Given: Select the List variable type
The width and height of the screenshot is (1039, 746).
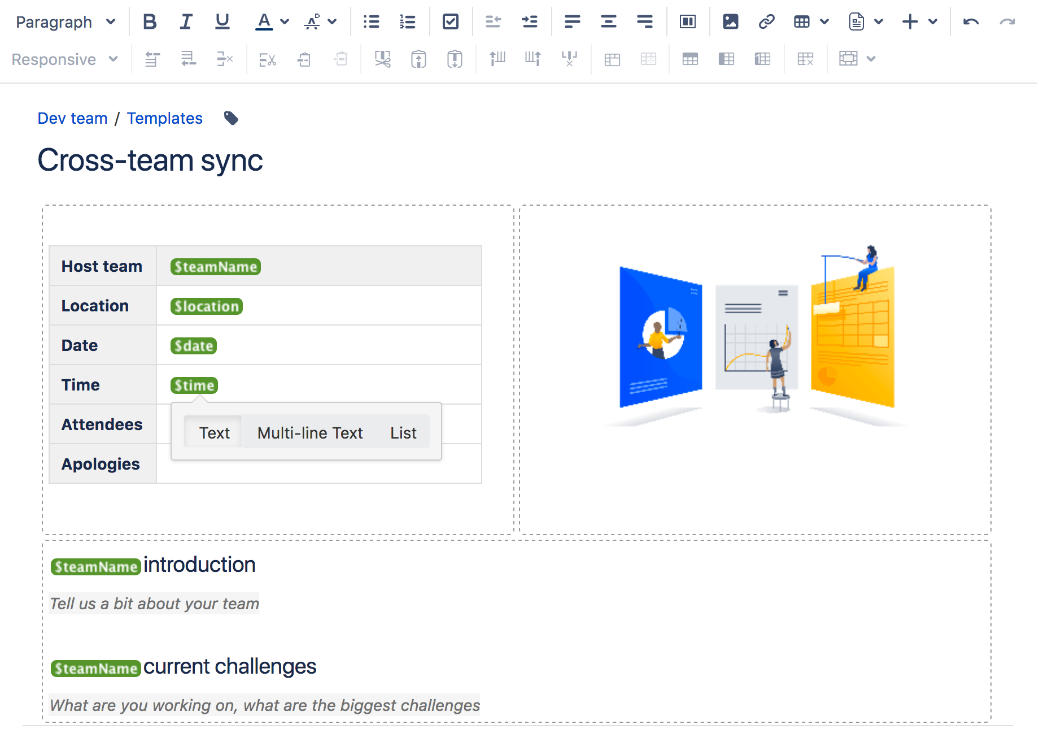Looking at the screenshot, I should [x=403, y=433].
